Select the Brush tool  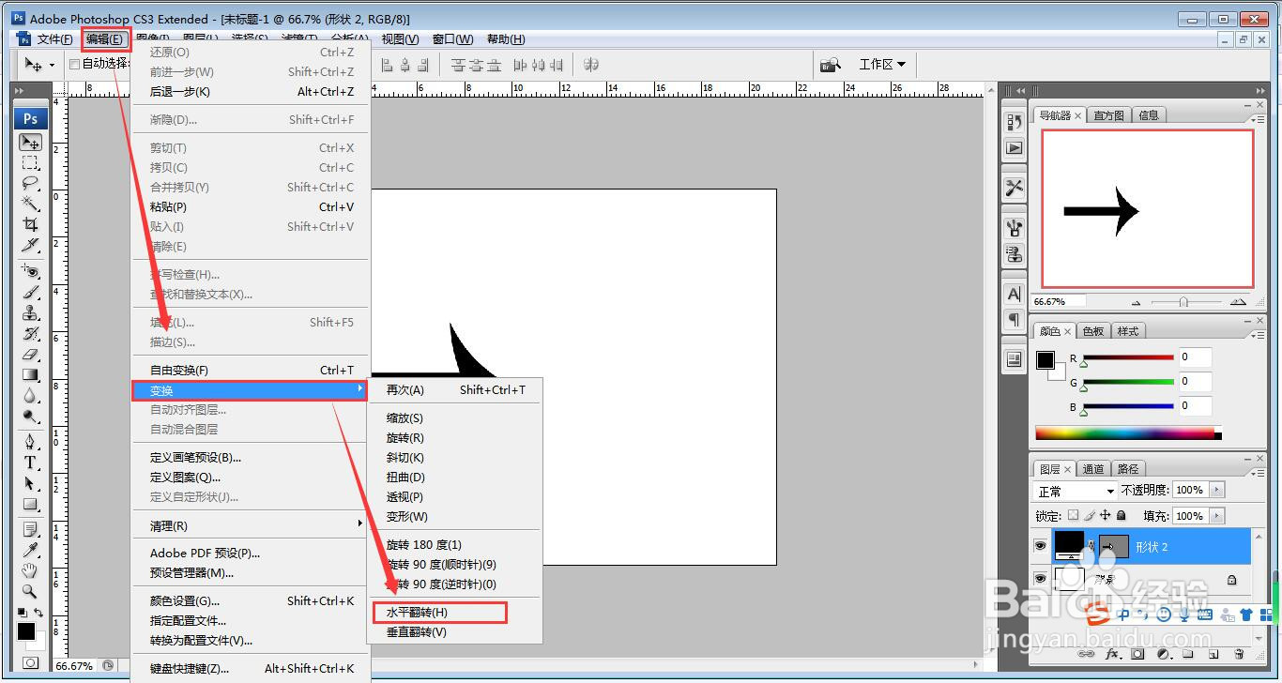click(x=31, y=292)
